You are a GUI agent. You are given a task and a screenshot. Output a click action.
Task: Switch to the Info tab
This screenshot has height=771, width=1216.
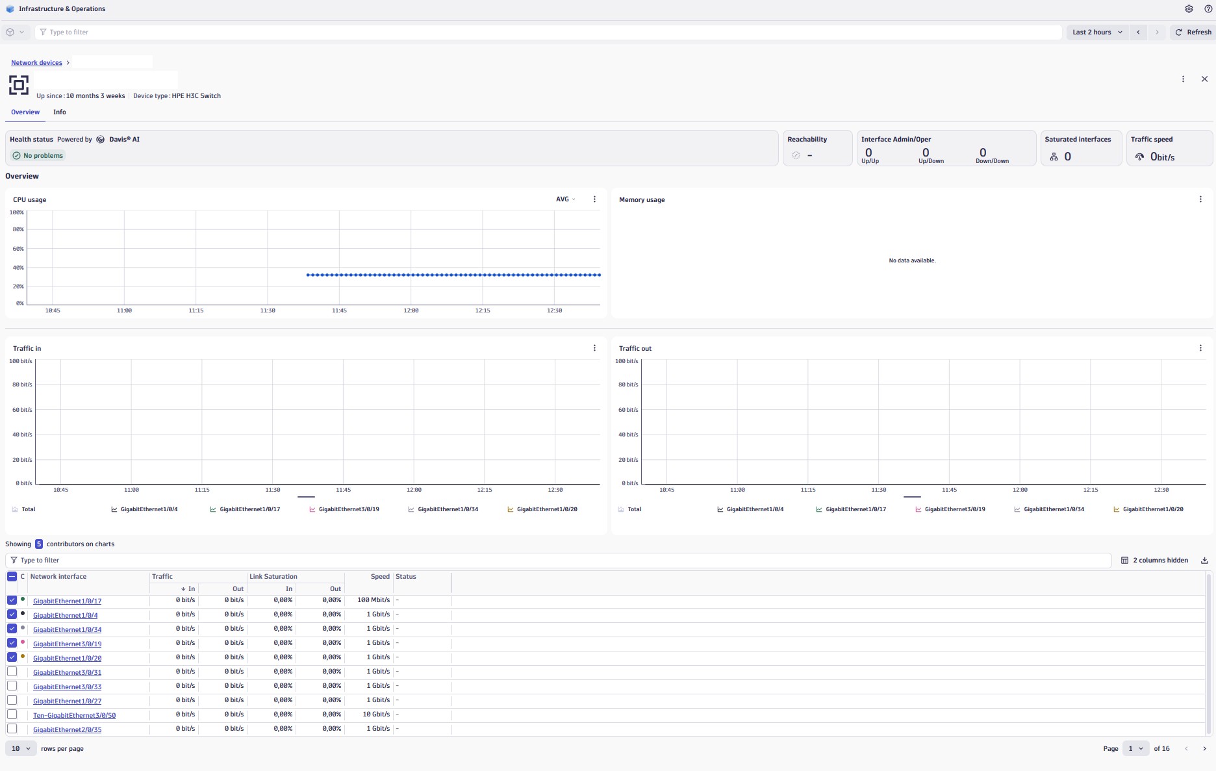[59, 112]
